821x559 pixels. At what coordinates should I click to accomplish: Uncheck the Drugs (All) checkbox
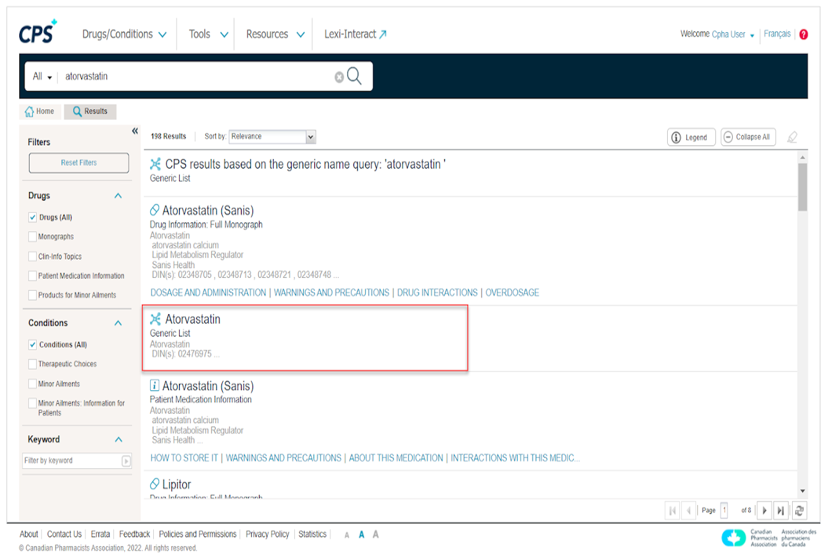point(33,217)
